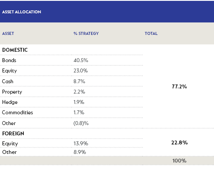The height and width of the screenshot is (169, 214).
Task: Click the domestic Bonds row label
Action: click(9, 60)
